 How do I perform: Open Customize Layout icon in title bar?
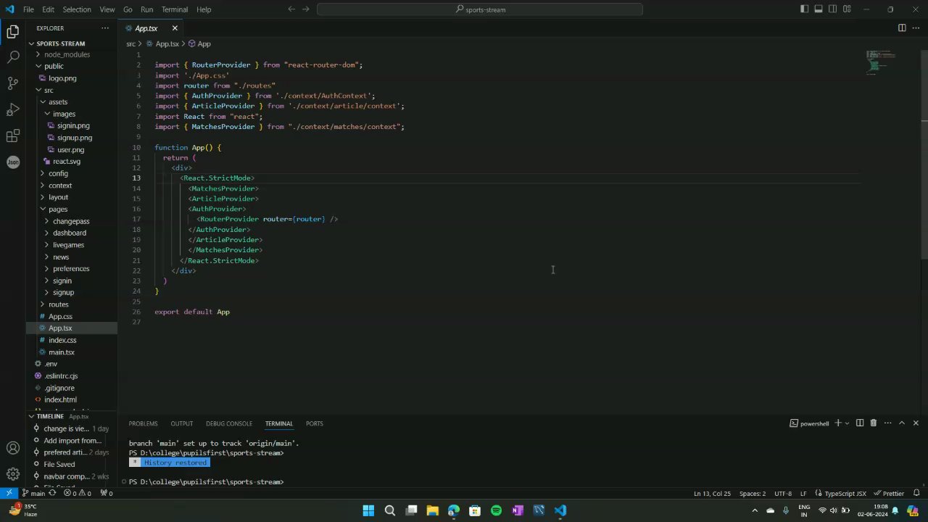click(847, 9)
